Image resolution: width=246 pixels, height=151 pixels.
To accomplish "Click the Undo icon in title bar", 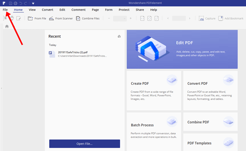I will (20, 3).
